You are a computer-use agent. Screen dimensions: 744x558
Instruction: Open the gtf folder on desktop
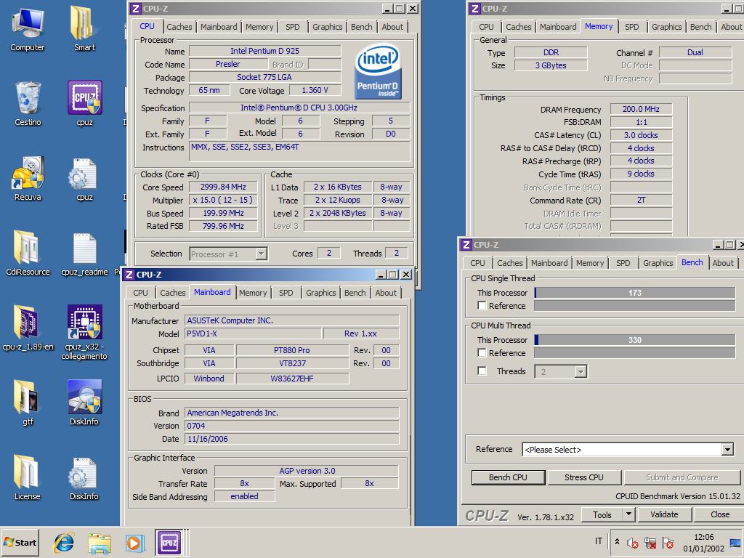28,399
